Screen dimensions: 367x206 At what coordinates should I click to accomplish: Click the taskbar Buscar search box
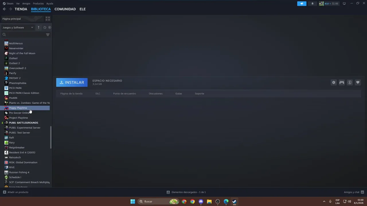tap(159, 201)
